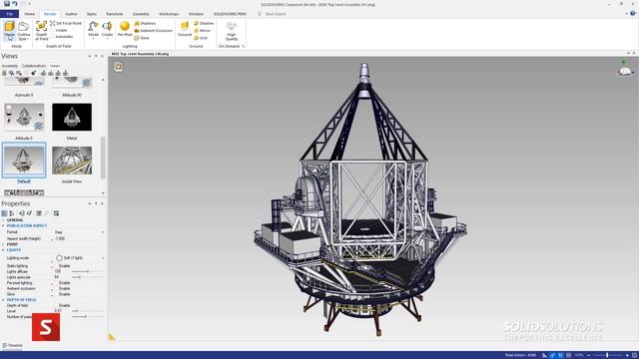This screenshot has width=639, height=359.
Task: Switch to the Home ribbon tab
Action: click(29, 14)
